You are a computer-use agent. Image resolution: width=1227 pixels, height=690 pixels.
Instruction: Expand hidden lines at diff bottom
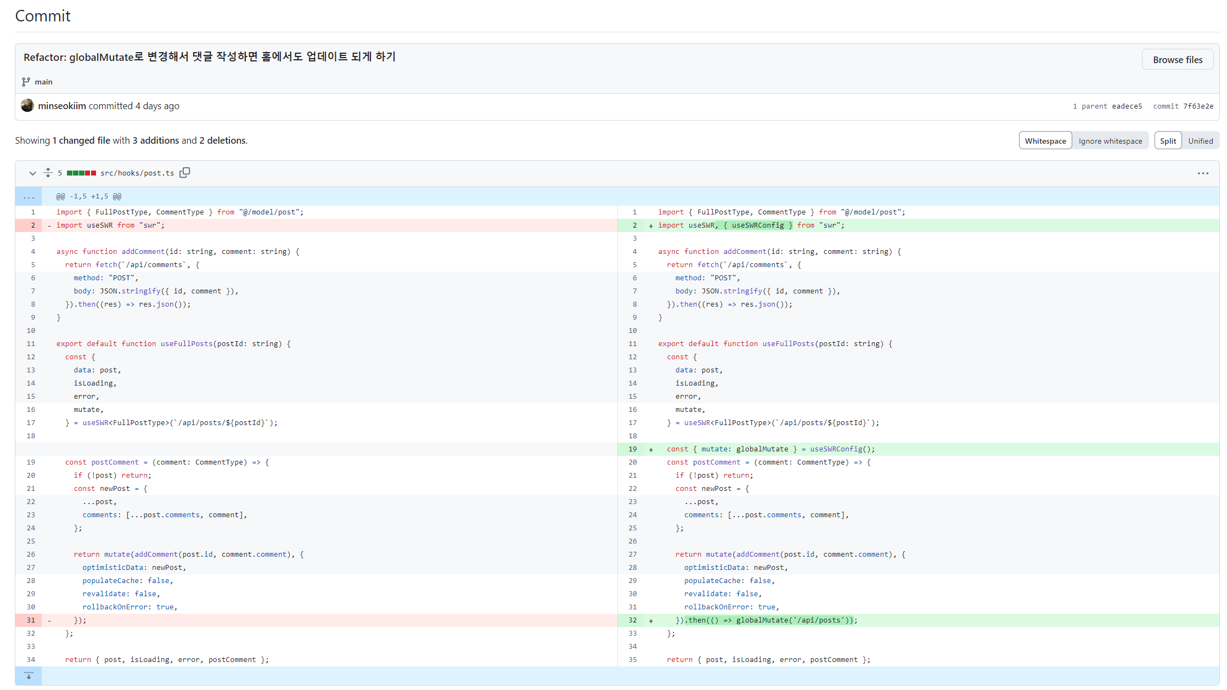pos(29,675)
